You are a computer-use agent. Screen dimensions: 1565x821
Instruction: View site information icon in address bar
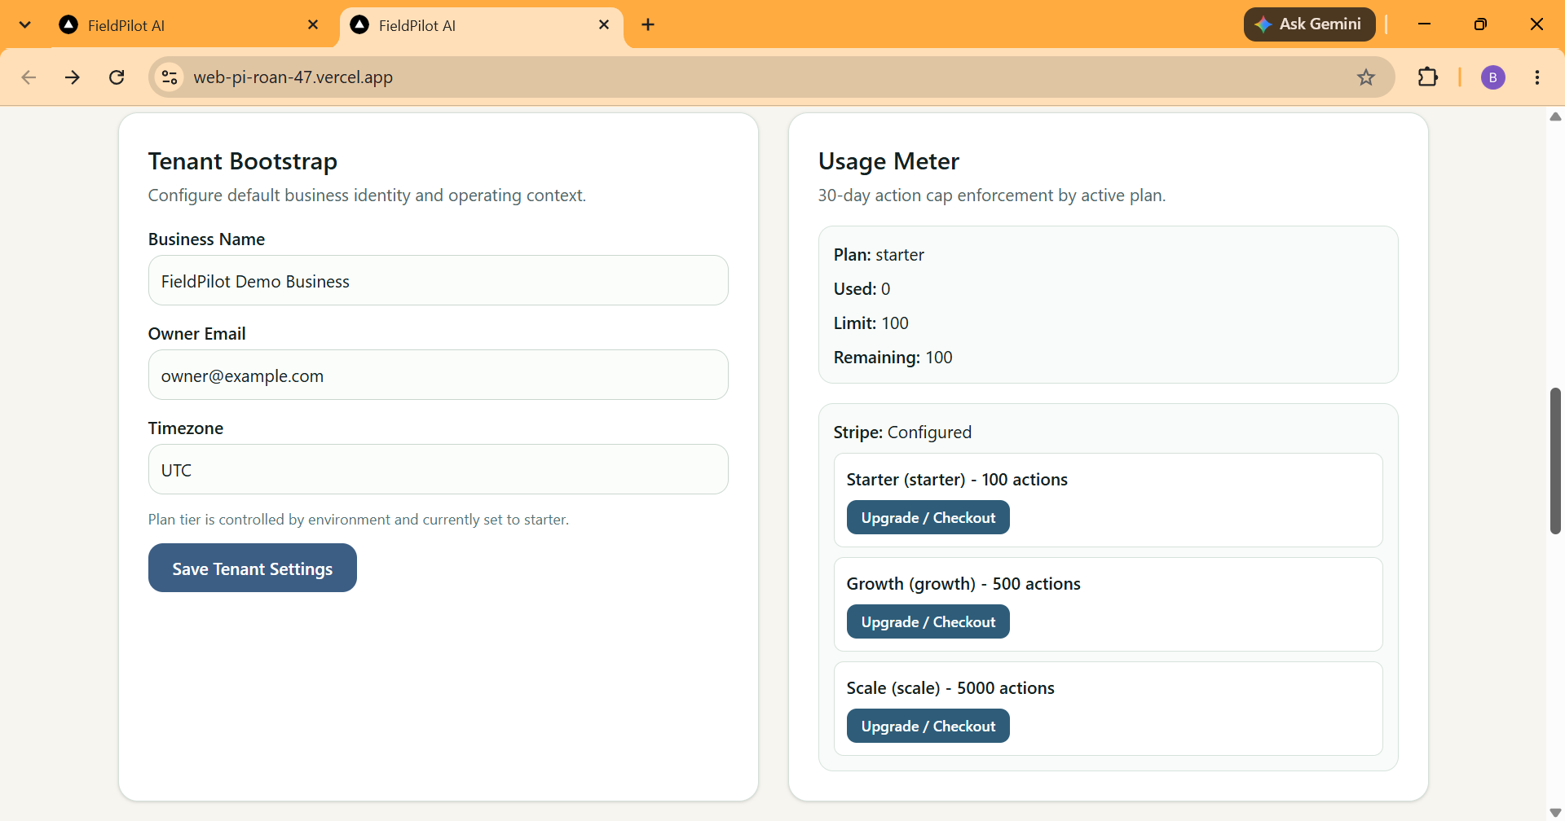tap(170, 77)
